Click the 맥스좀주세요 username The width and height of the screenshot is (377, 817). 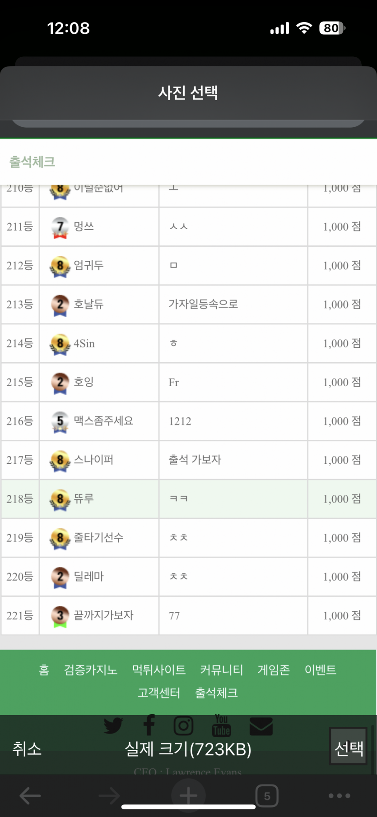tap(103, 421)
